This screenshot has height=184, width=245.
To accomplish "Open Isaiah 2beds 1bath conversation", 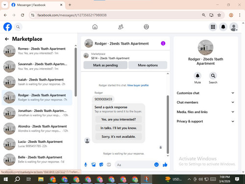I will click(37, 82).
